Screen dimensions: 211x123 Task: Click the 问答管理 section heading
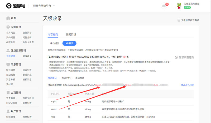[16, 27]
